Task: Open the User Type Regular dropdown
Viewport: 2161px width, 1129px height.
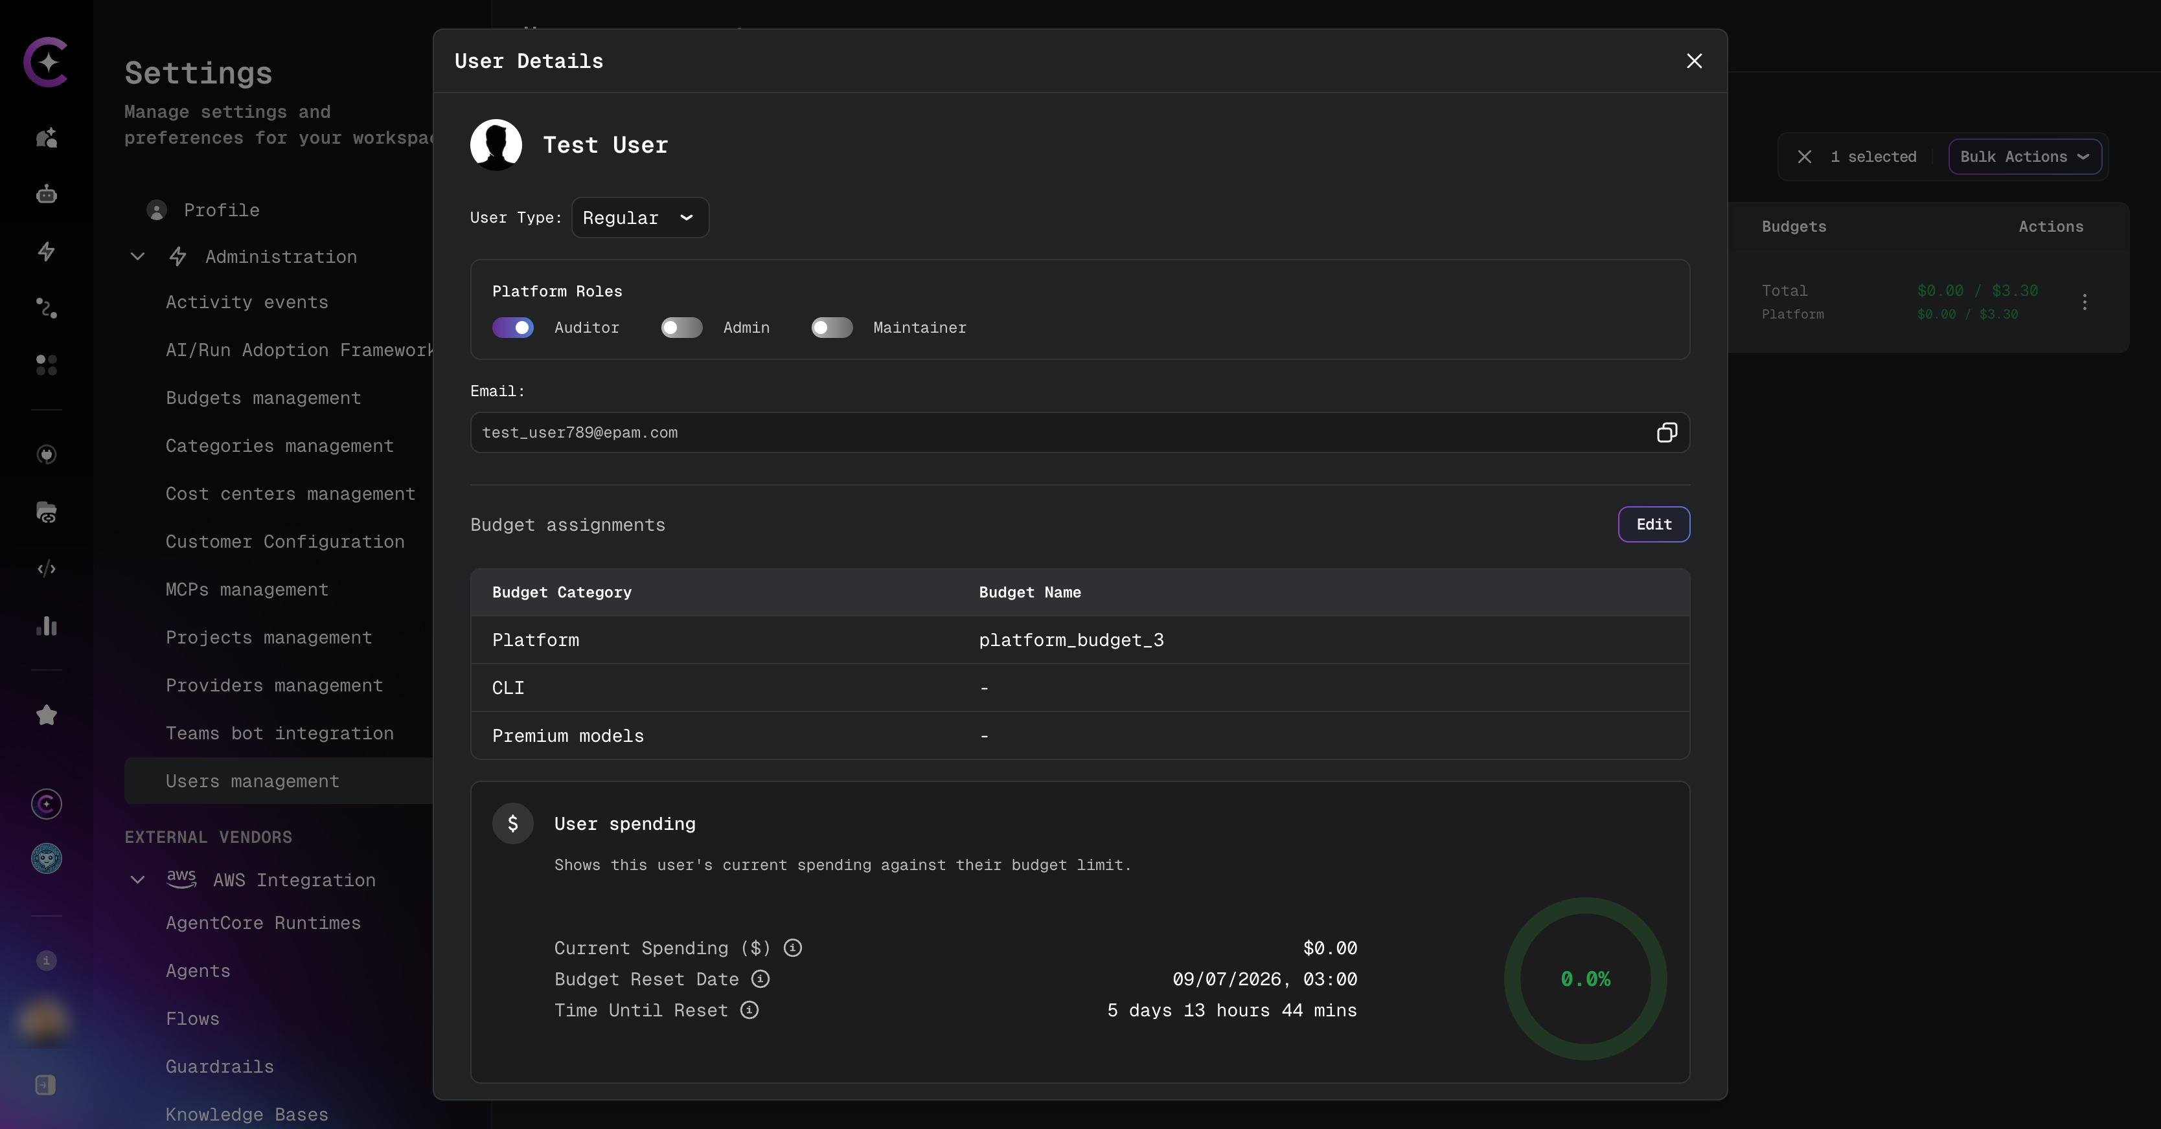Action: [640, 218]
